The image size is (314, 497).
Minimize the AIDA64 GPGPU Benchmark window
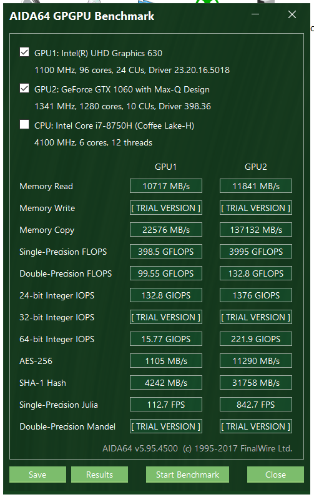pyautogui.click(x=255, y=14)
